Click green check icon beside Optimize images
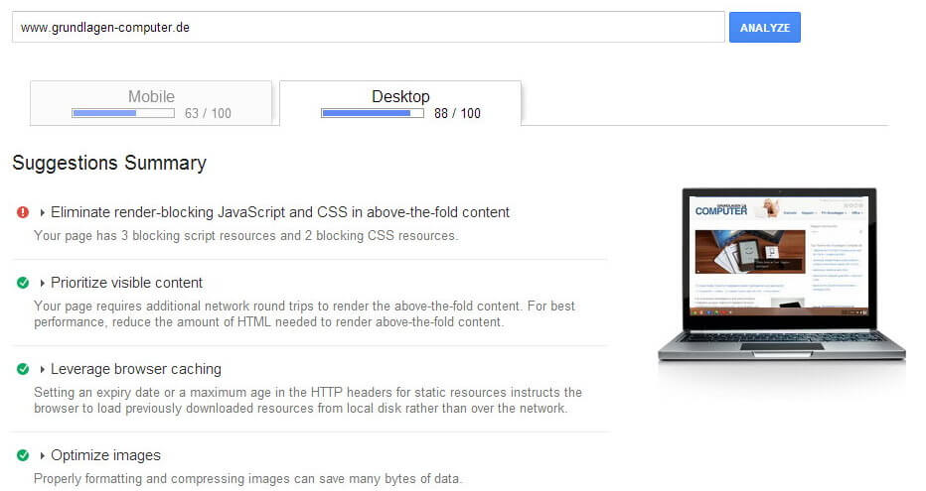Screen dimensions: 926x491 23,455
